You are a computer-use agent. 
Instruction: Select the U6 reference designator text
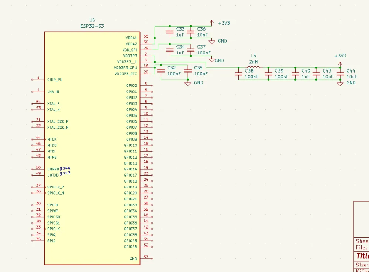(x=92, y=20)
